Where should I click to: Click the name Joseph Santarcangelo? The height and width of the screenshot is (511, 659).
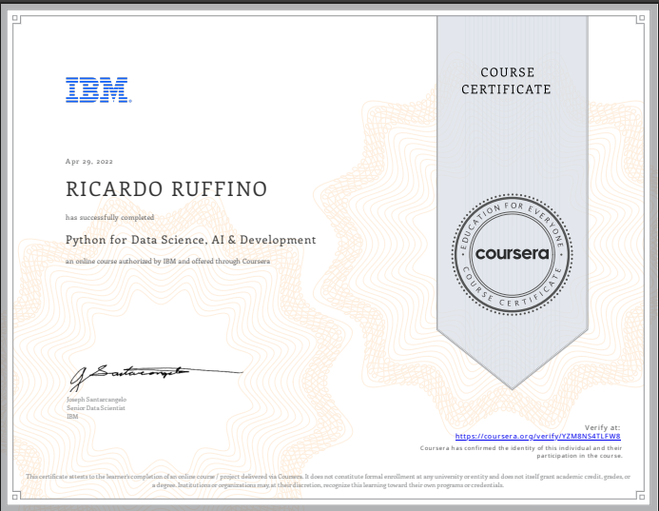[96, 400]
